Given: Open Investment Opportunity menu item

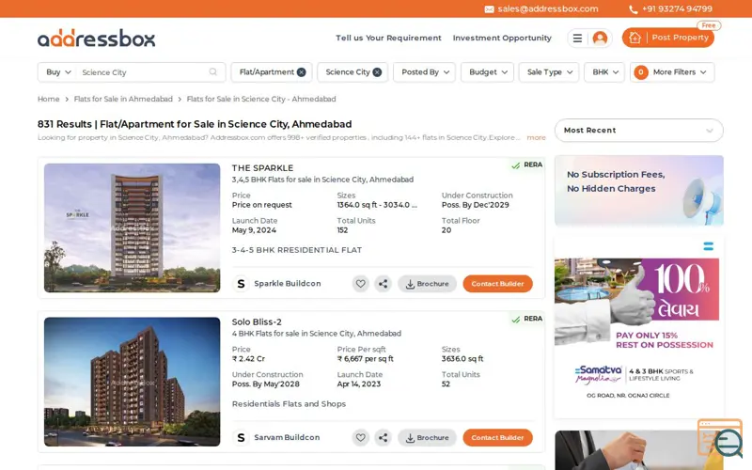Looking at the screenshot, I should [x=502, y=38].
